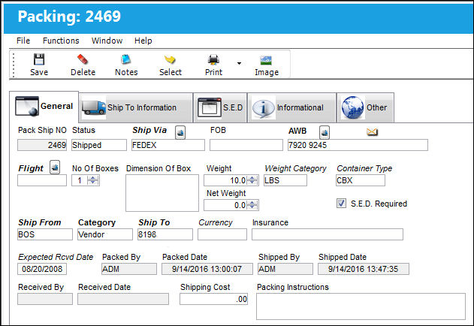Click the Packed Date field
The width and height of the screenshot is (474, 326).
point(207,269)
